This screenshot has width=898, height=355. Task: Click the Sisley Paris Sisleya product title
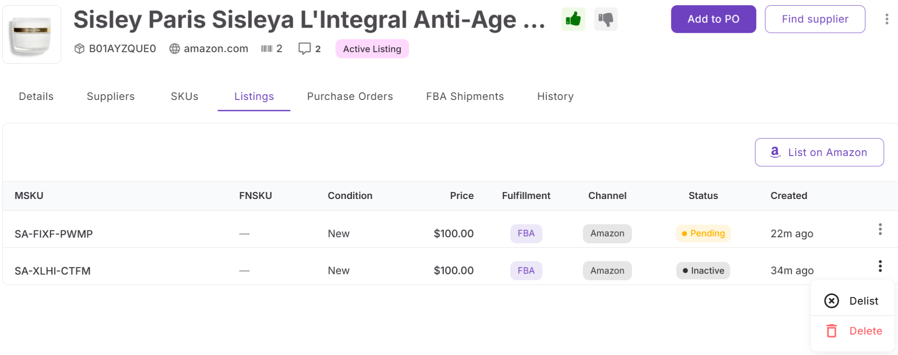point(309,20)
